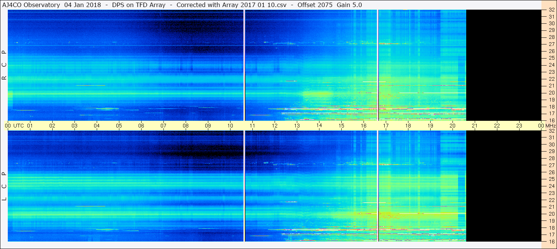This screenshot has height=249, width=557.
Task: Click the 02 hour label on time axis
Action: pyautogui.click(x=52, y=126)
